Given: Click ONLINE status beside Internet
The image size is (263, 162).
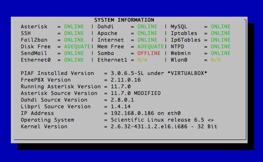Looking at the screenshot, I should click(147, 40).
